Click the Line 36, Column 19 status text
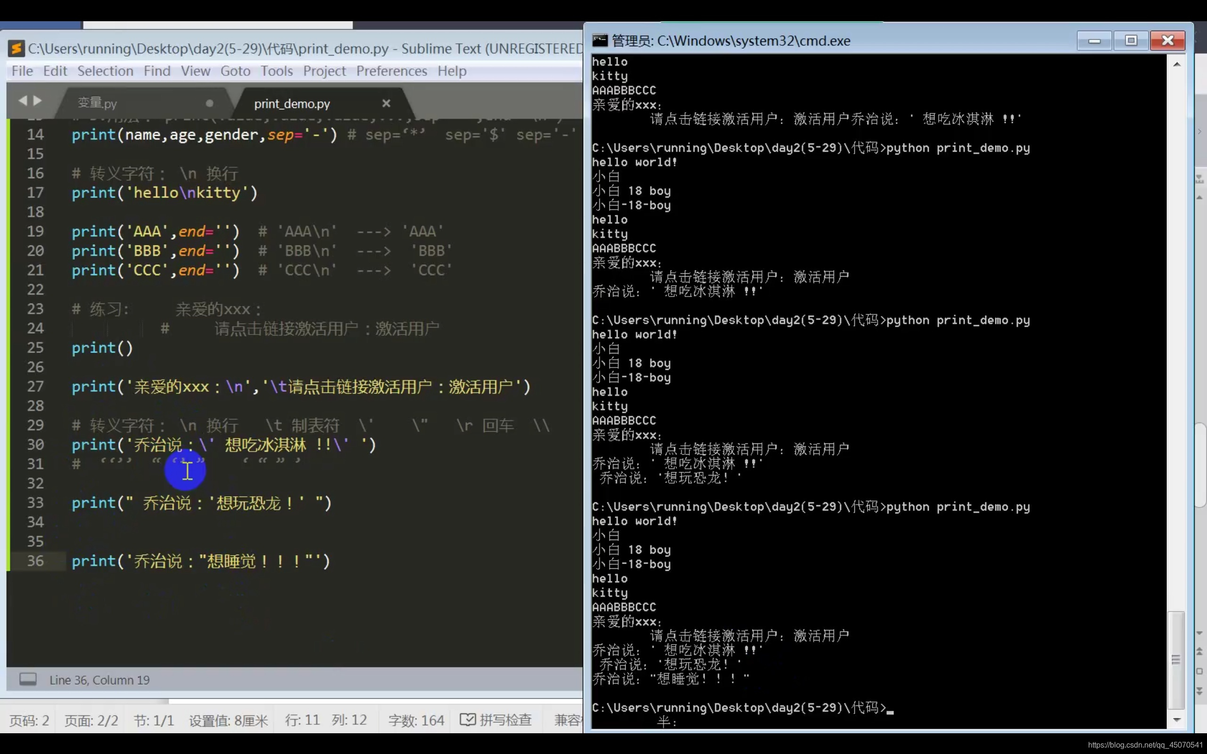Image resolution: width=1207 pixels, height=754 pixels. click(99, 680)
